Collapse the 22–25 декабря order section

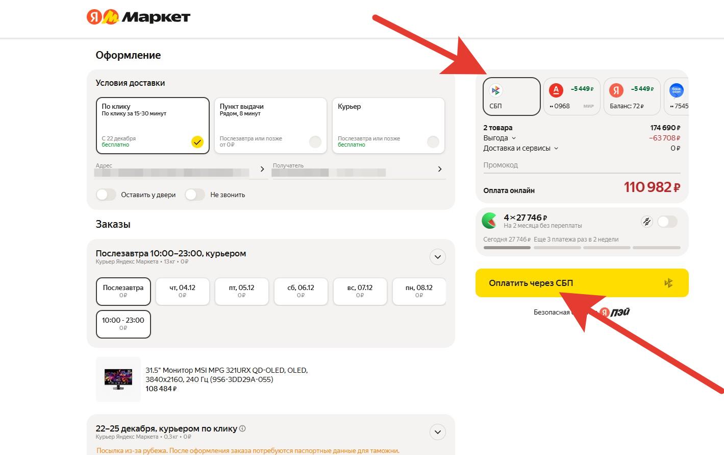point(438,432)
